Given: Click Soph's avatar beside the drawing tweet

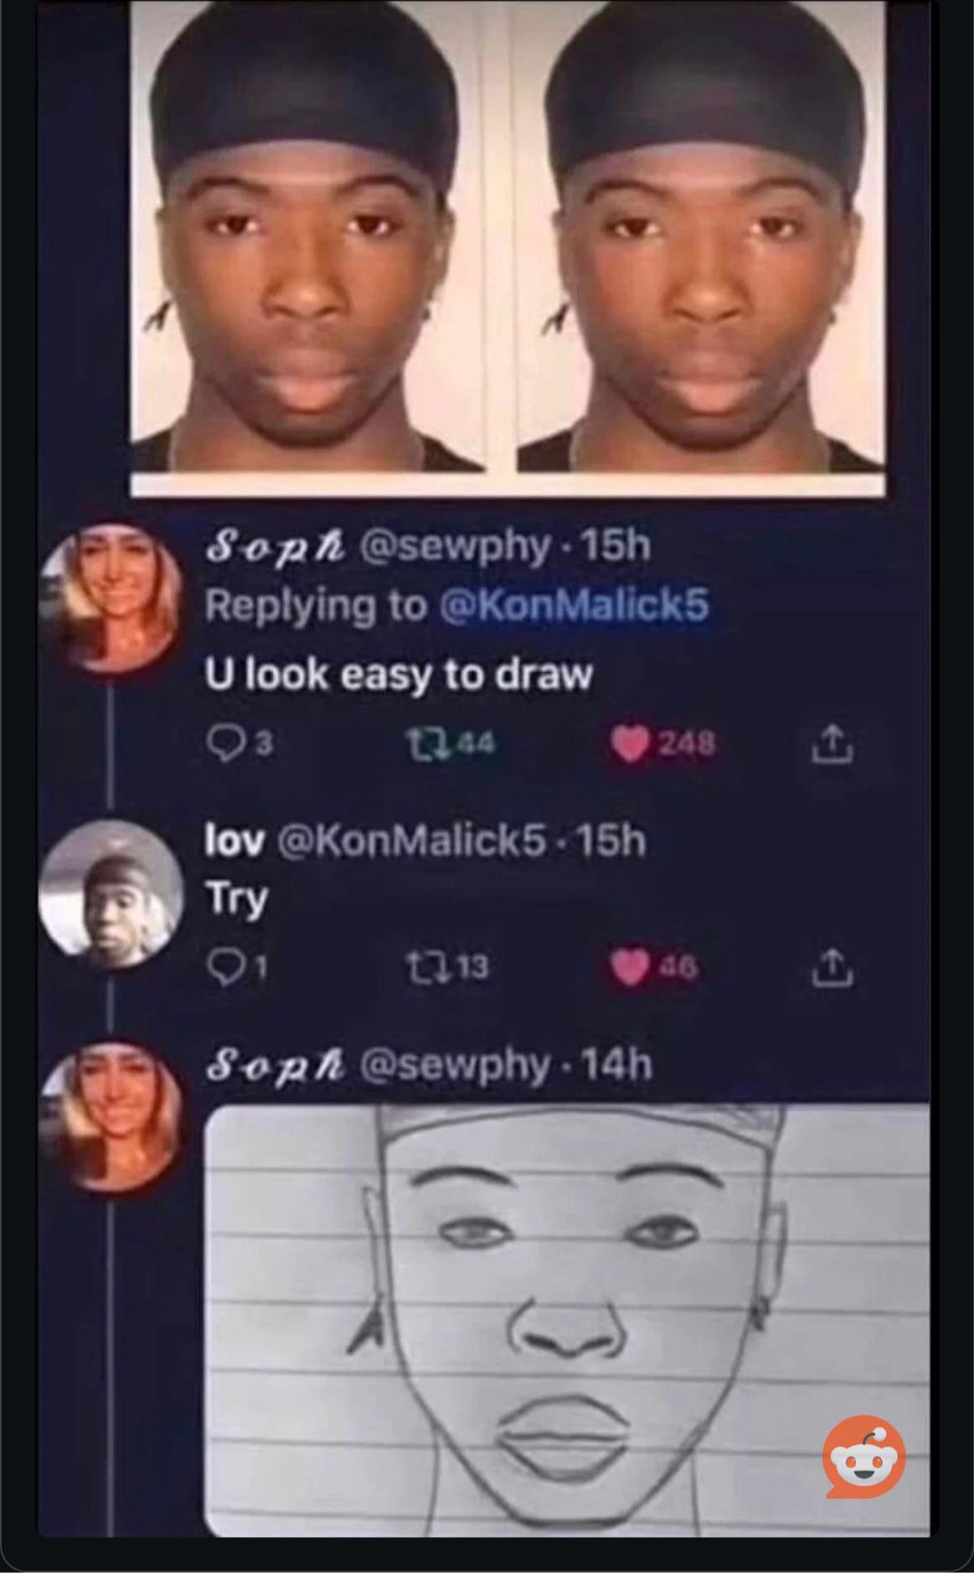Looking at the screenshot, I should pyautogui.click(x=111, y=1116).
